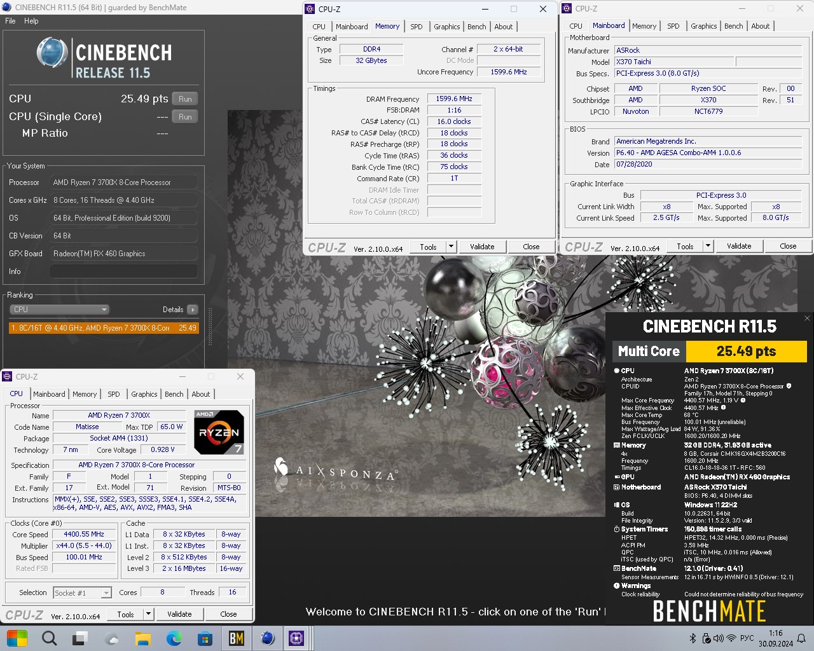The height and width of the screenshot is (651, 814).
Task: Click the Cinebench app icon in title bar
Action: [x=7, y=8]
